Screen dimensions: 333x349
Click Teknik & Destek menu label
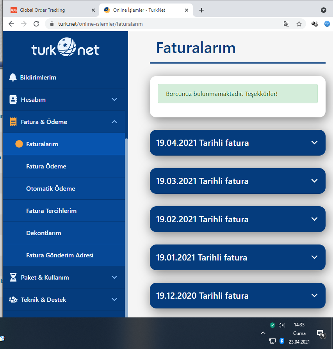(x=43, y=300)
